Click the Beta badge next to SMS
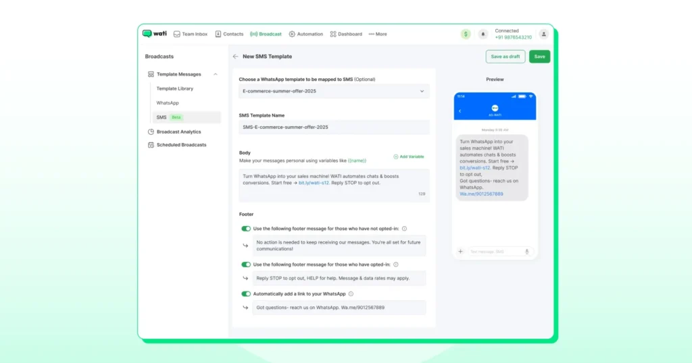 176,117
